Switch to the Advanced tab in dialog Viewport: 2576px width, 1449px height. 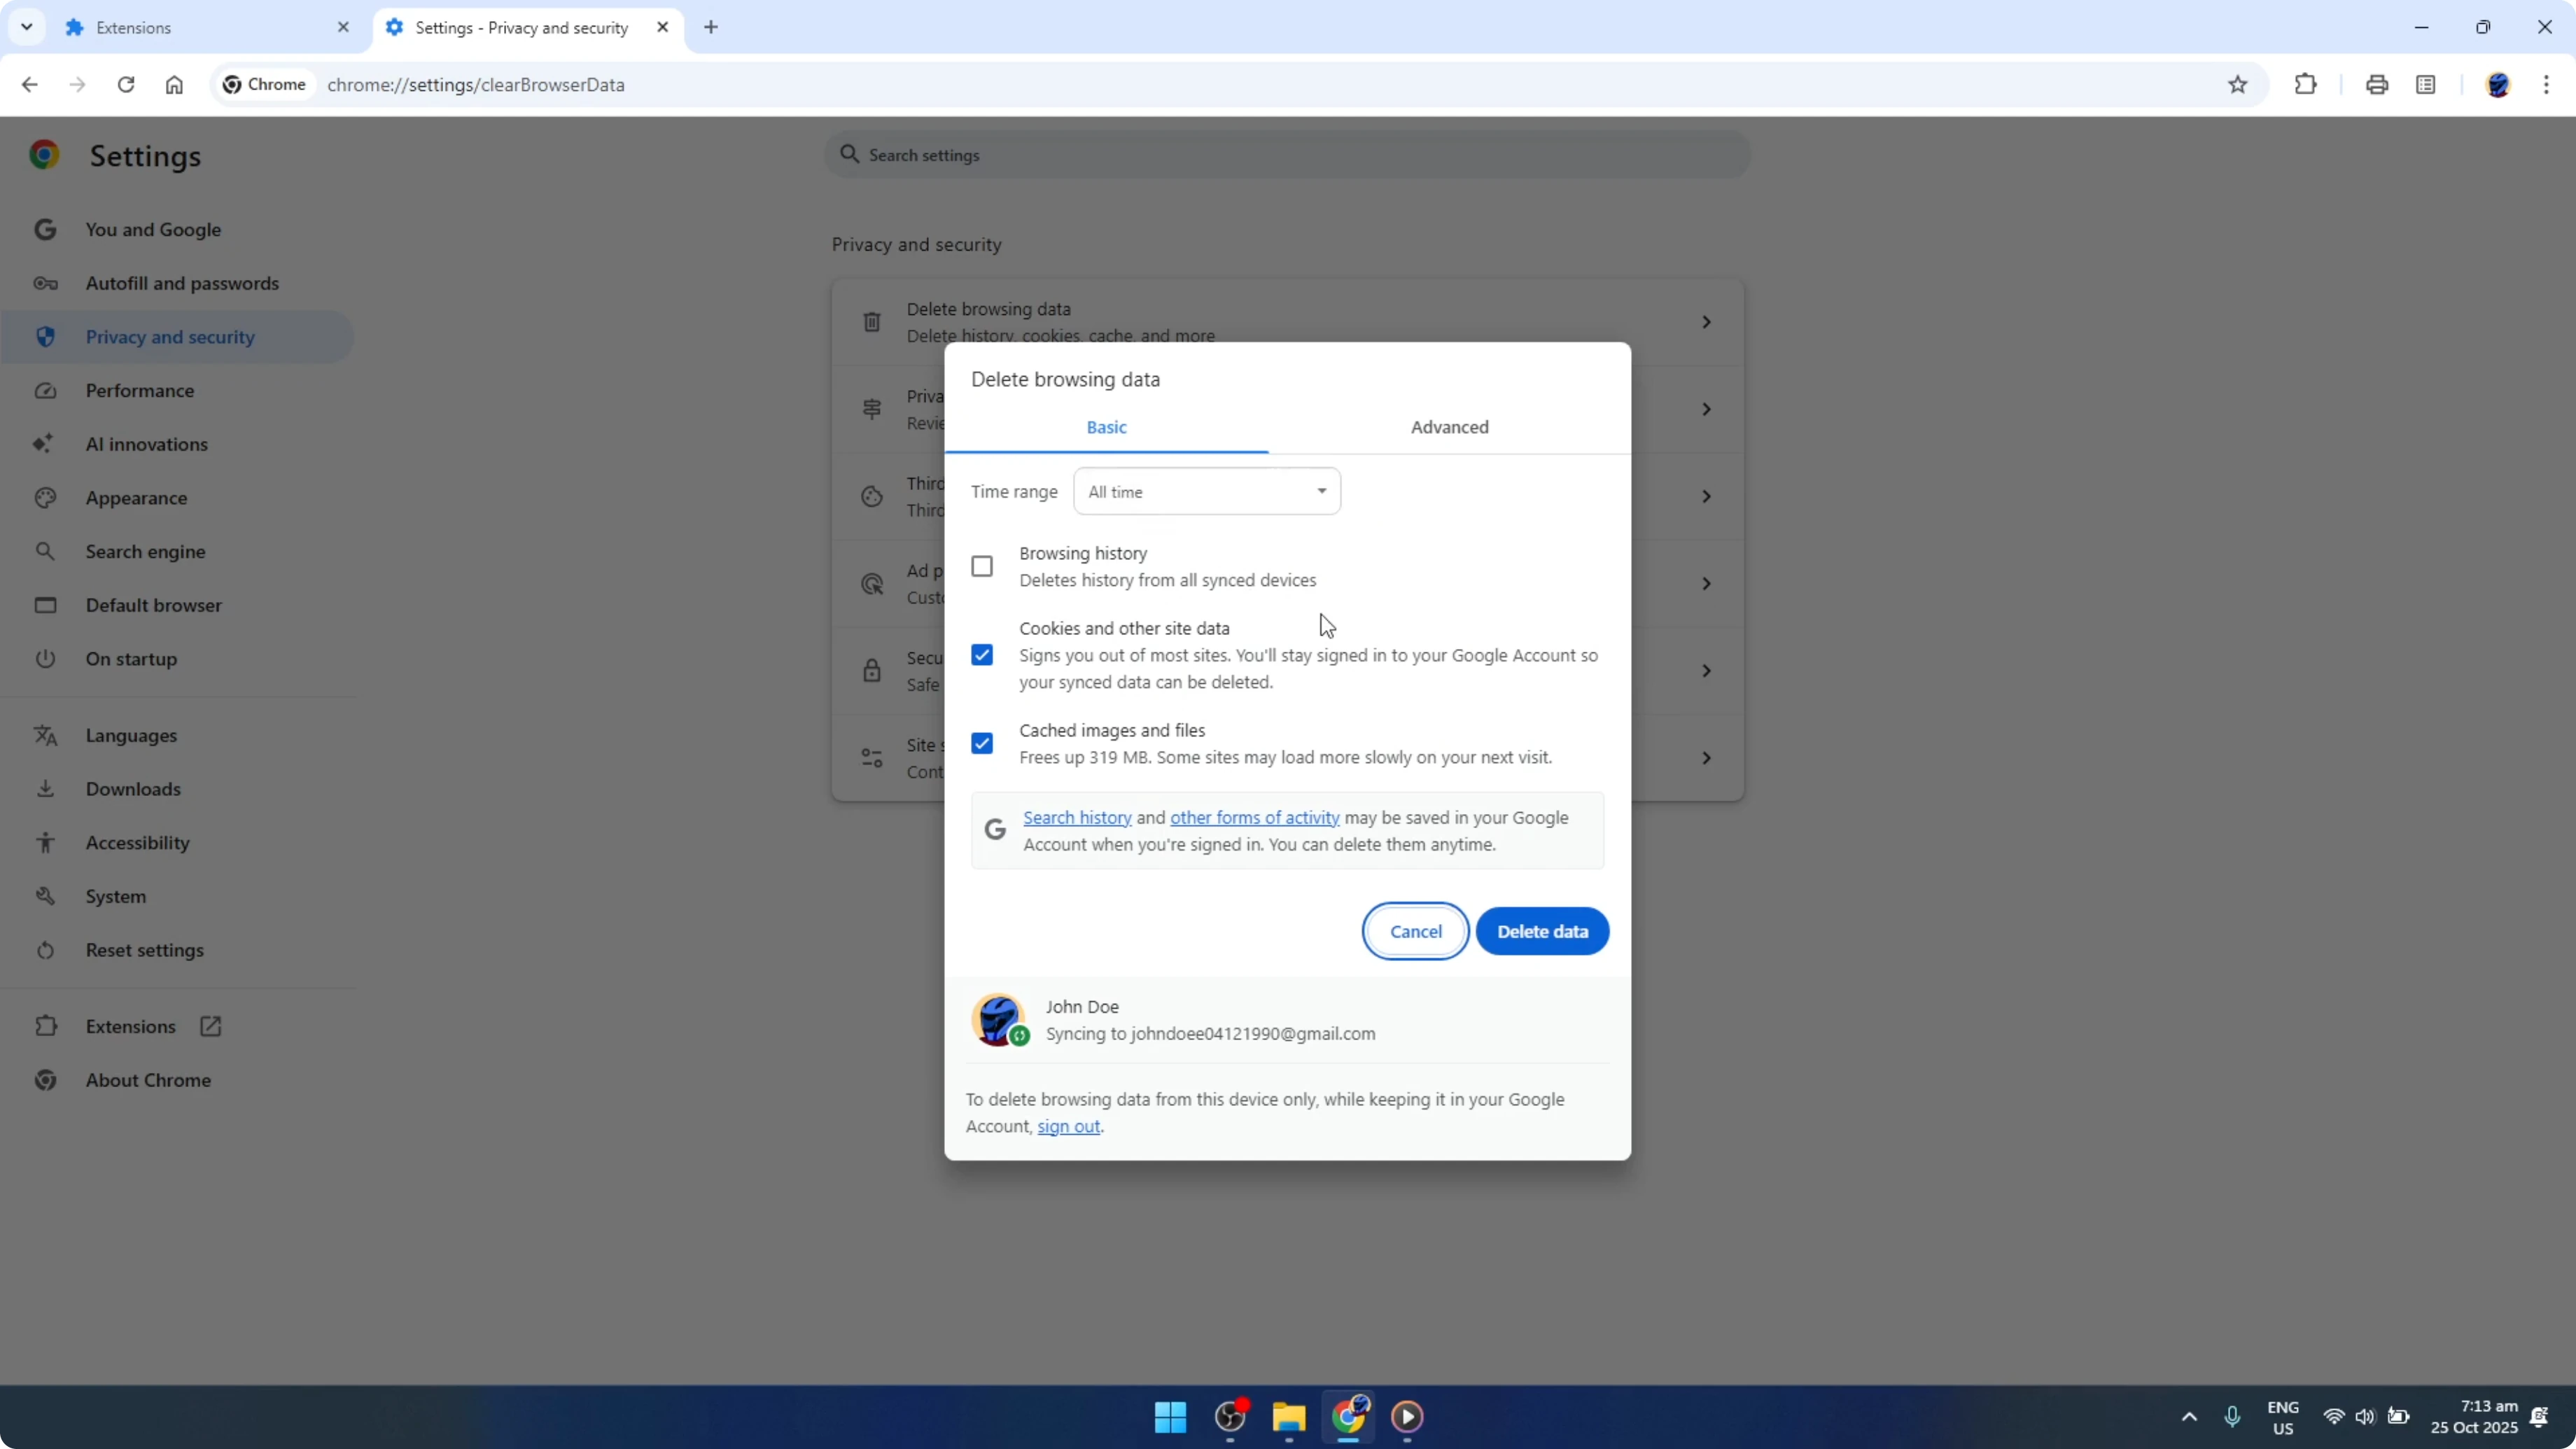(x=1449, y=427)
